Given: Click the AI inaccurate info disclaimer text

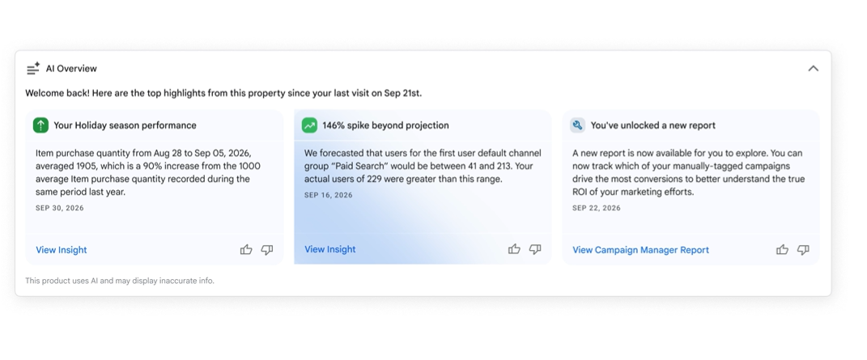Looking at the screenshot, I should point(120,281).
